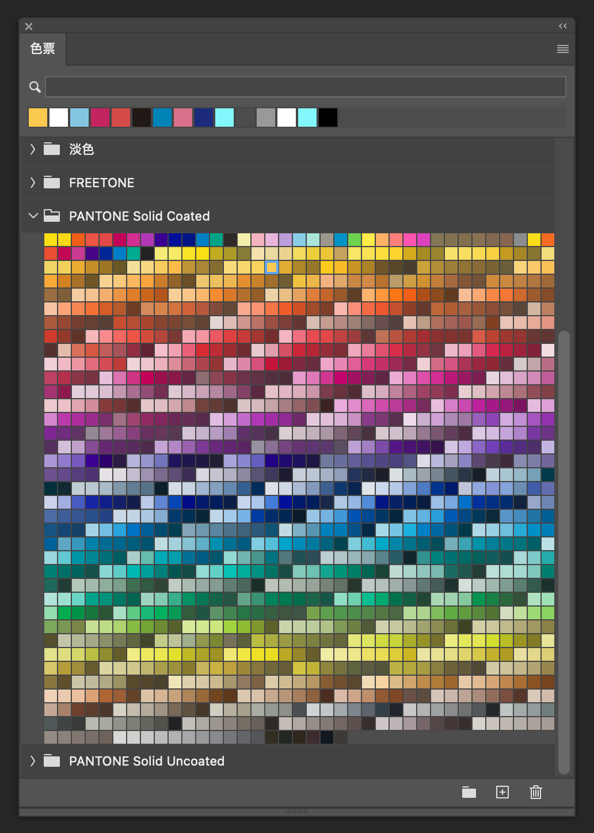This screenshot has height=833, width=594.
Task: Expand the FREETONE swatch group
Action: click(x=33, y=183)
